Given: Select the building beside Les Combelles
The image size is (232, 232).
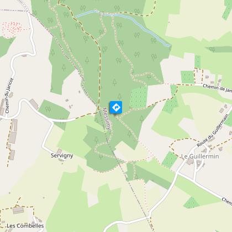Looking at the screenshot, I should [x=18, y=210].
